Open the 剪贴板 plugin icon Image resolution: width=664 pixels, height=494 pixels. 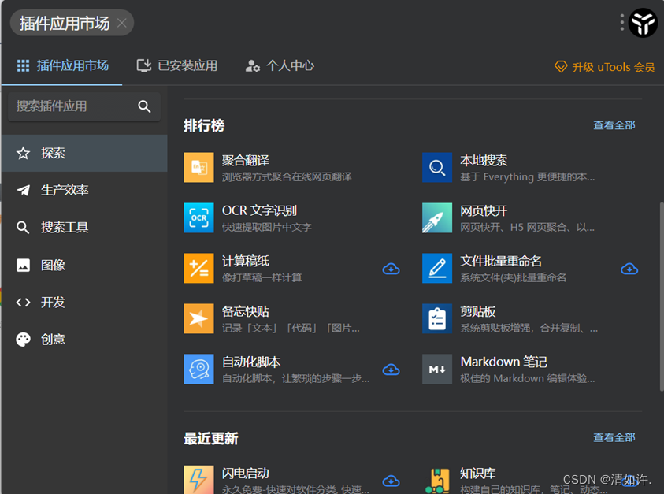(x=437, y=318)
